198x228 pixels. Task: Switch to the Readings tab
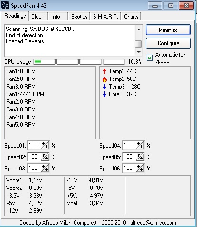(15, 16)
